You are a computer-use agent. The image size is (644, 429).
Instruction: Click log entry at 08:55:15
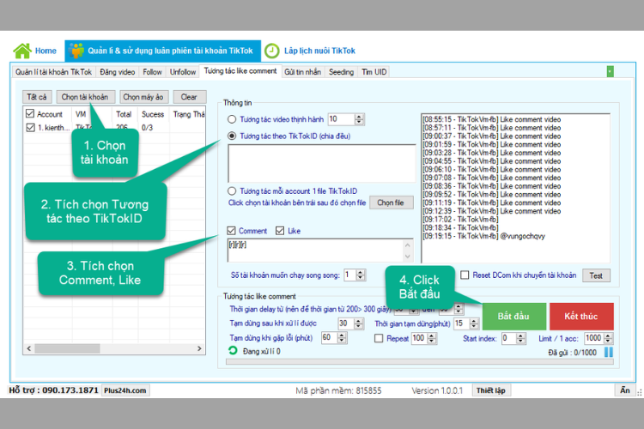coord(492,119)
